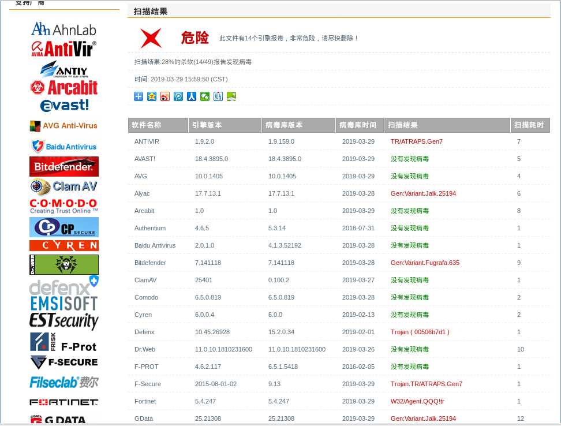Share via Tencent Weibo icon
Image resolution: width=561 pixels, height=426 pixels.
click(x=178, y=96)
